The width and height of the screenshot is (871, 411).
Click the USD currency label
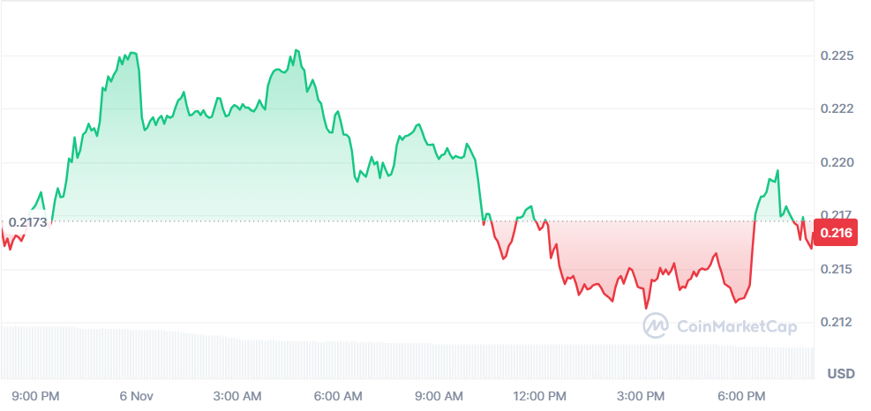[x=840, y=373]
